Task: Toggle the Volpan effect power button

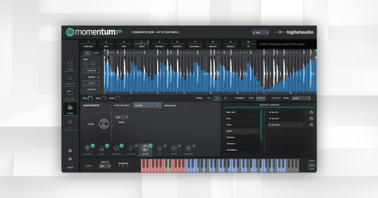Action: point(93,145)
